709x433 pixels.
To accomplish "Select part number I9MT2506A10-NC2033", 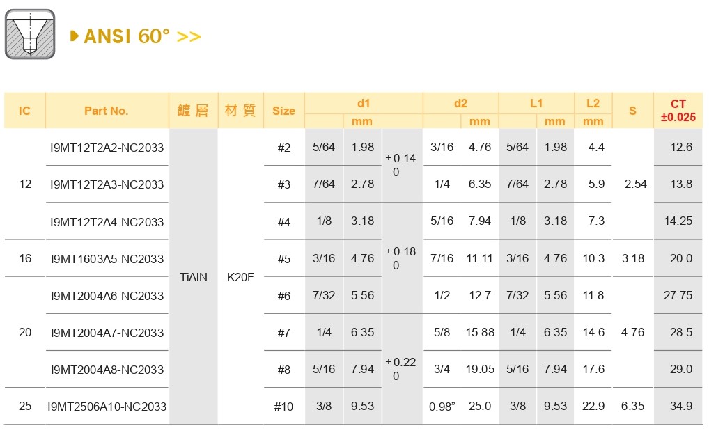I will [x=107, y=407].
